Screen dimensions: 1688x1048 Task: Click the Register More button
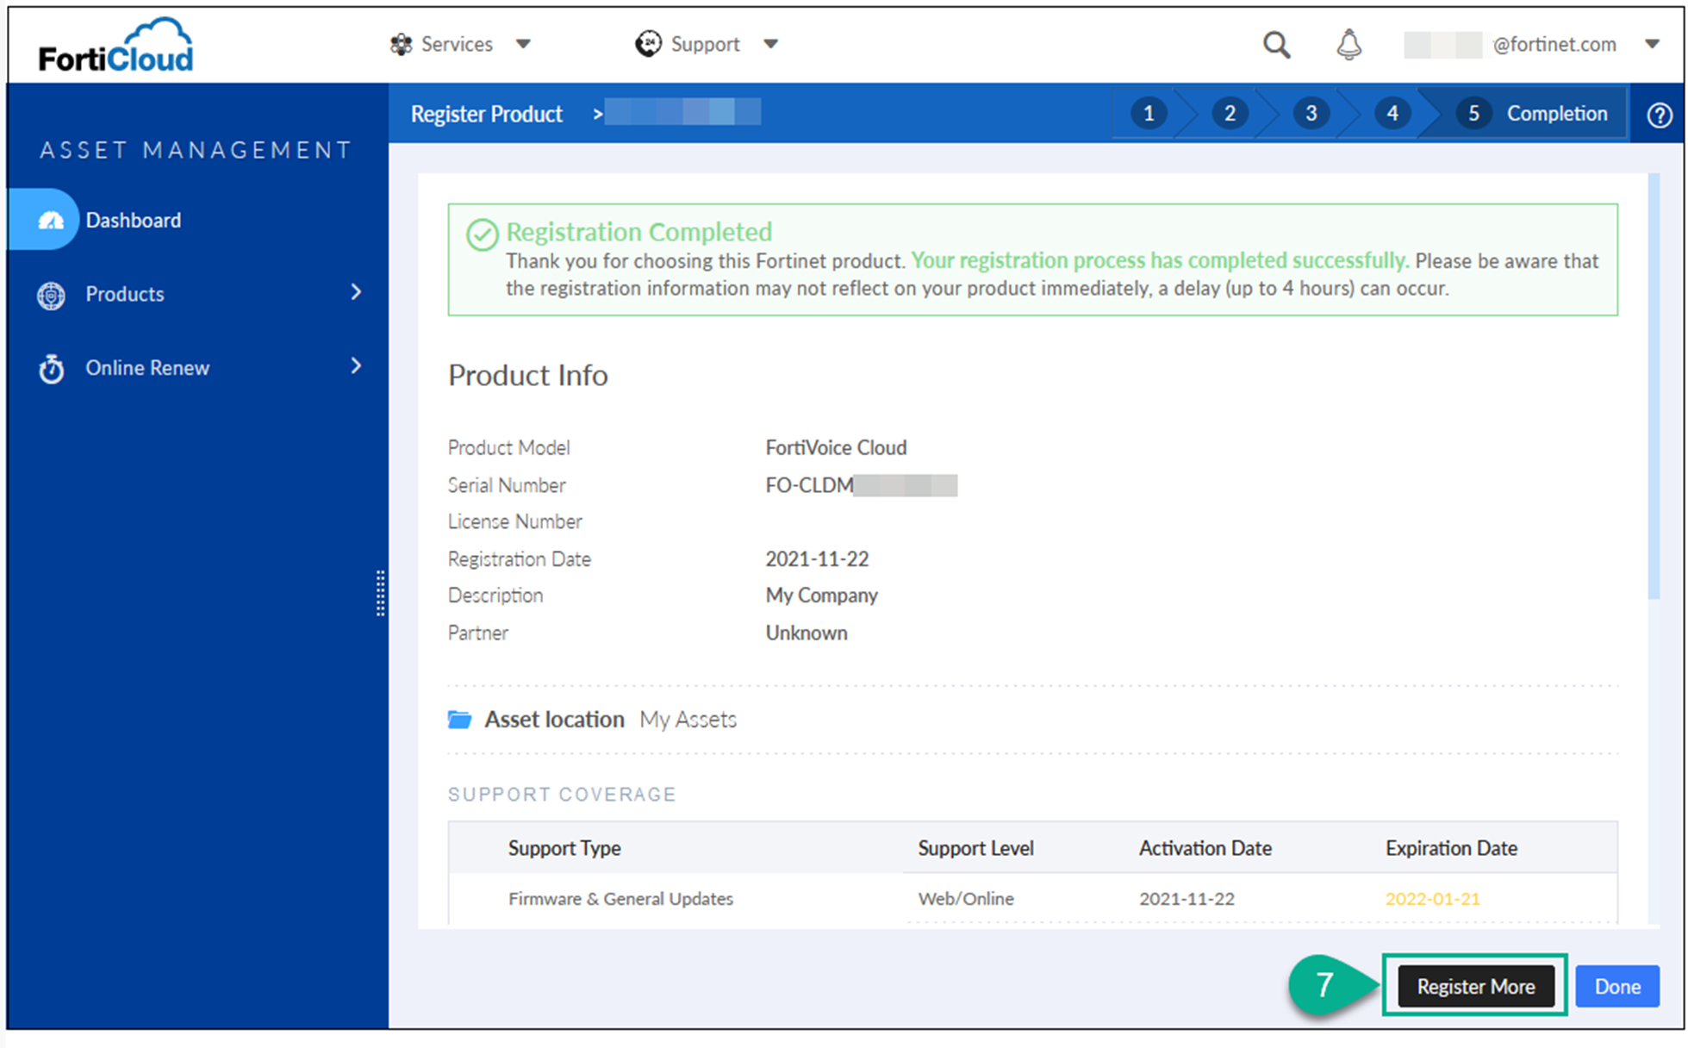(x=1475, y=986)
